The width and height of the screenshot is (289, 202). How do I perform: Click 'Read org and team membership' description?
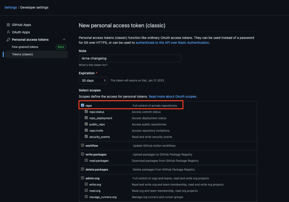[x=165, y=191]
